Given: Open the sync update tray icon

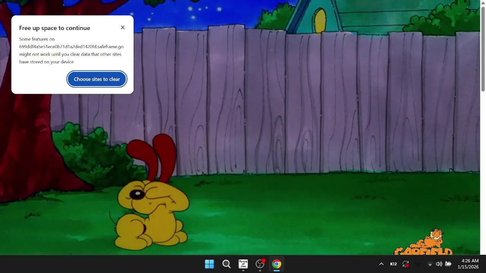Looking at the screenshot, I should click(406, 264).
